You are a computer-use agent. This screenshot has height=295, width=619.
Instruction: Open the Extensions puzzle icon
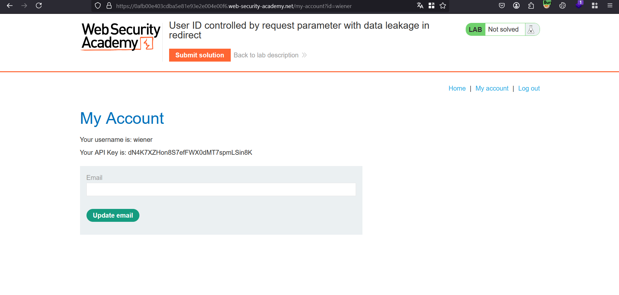(x=531, y=5)
